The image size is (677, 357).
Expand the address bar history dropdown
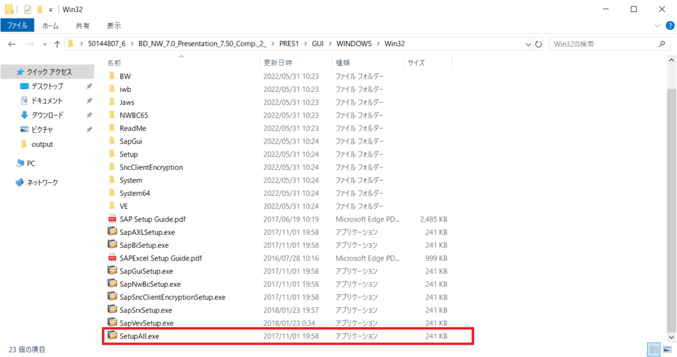(x=528, y=44)
